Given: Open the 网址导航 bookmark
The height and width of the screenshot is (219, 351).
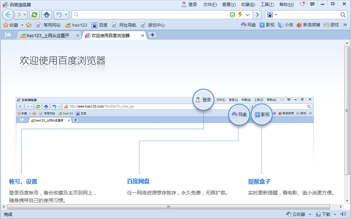Looking at the screenshot, I should coord(124,25).
